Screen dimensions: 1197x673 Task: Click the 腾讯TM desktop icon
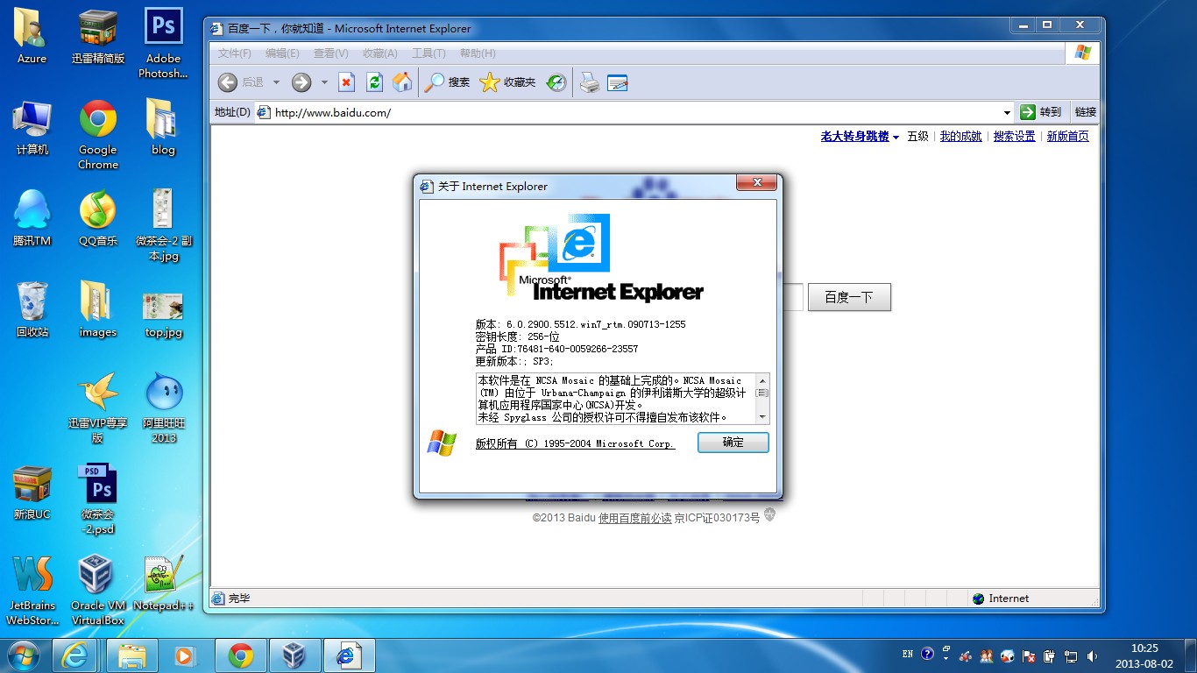(32, 218)
